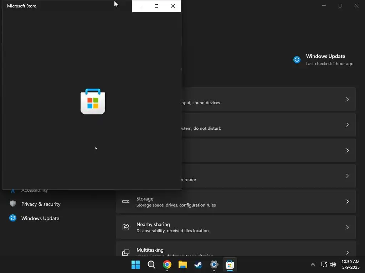Expand the sound devices settings row chevron
The height and width of the screenshot is (273, 365).
pos(347,99)
